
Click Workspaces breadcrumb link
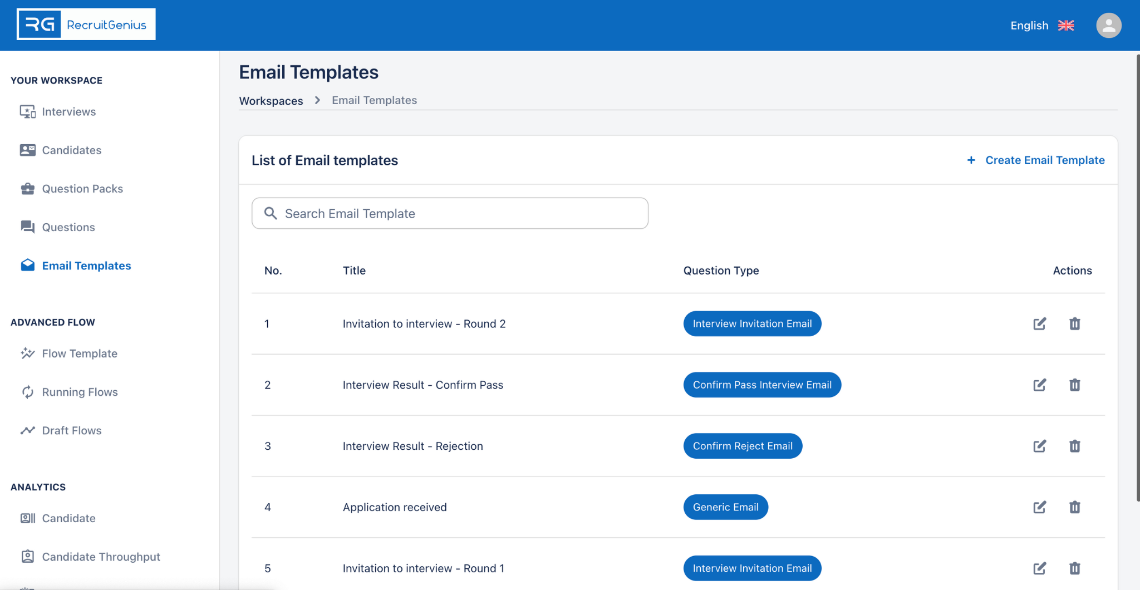point(271,101)
